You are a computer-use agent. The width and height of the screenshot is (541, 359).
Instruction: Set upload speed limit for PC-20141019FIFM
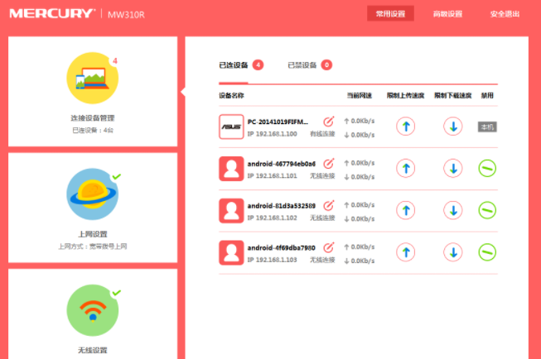pos(406,127)
